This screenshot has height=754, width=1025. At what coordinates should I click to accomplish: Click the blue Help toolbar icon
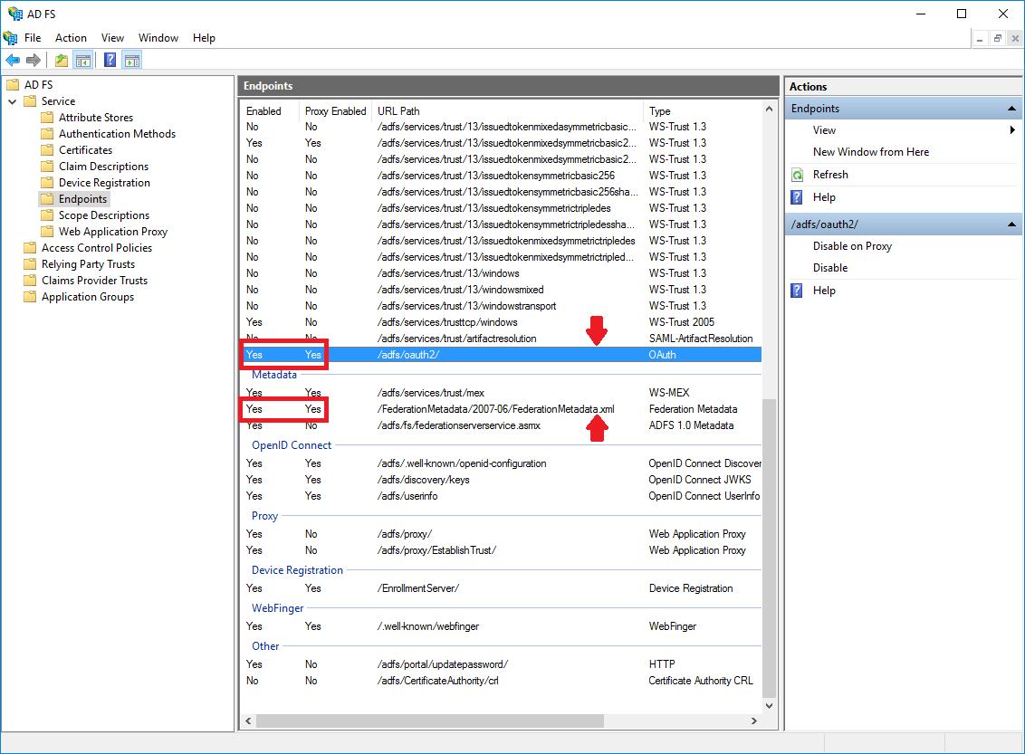click(110, 61)
